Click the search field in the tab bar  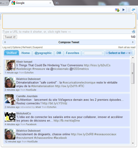(93, 53)
